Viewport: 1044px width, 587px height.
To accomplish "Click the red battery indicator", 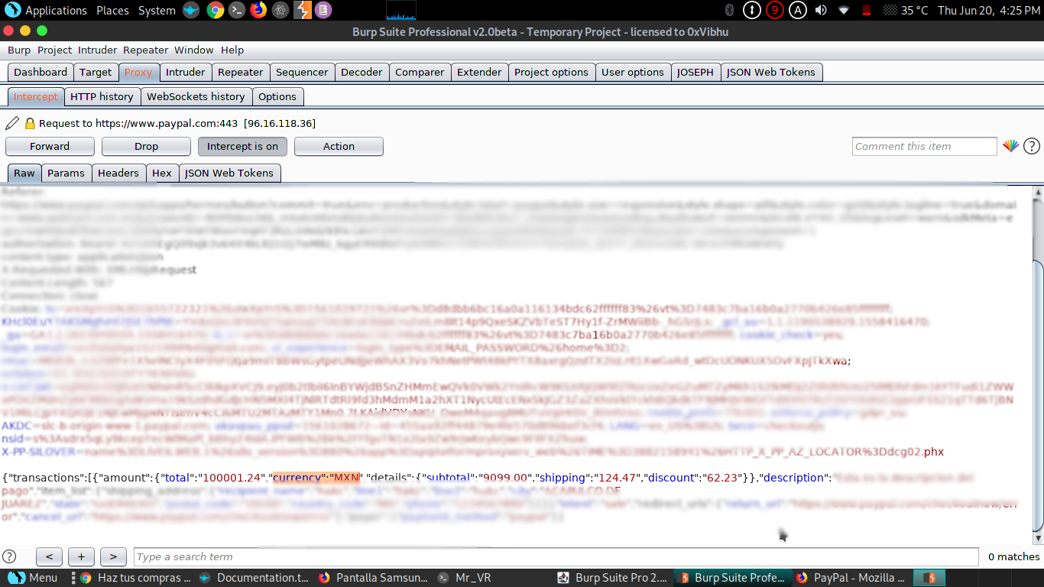I will coord(867,10).
